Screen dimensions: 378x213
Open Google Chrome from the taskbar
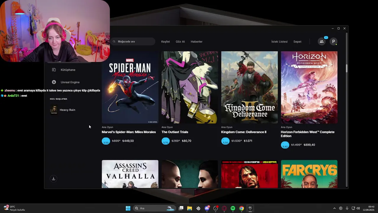tap(242, 208)
